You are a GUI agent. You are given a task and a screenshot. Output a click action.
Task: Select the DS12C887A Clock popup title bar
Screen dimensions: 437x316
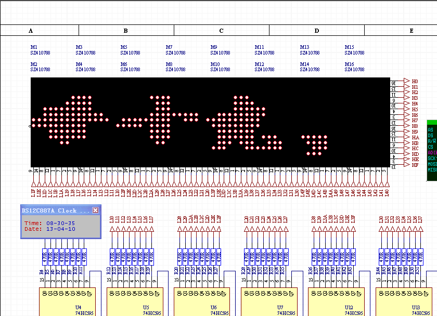pyautogui.click(x=61, y=210)
